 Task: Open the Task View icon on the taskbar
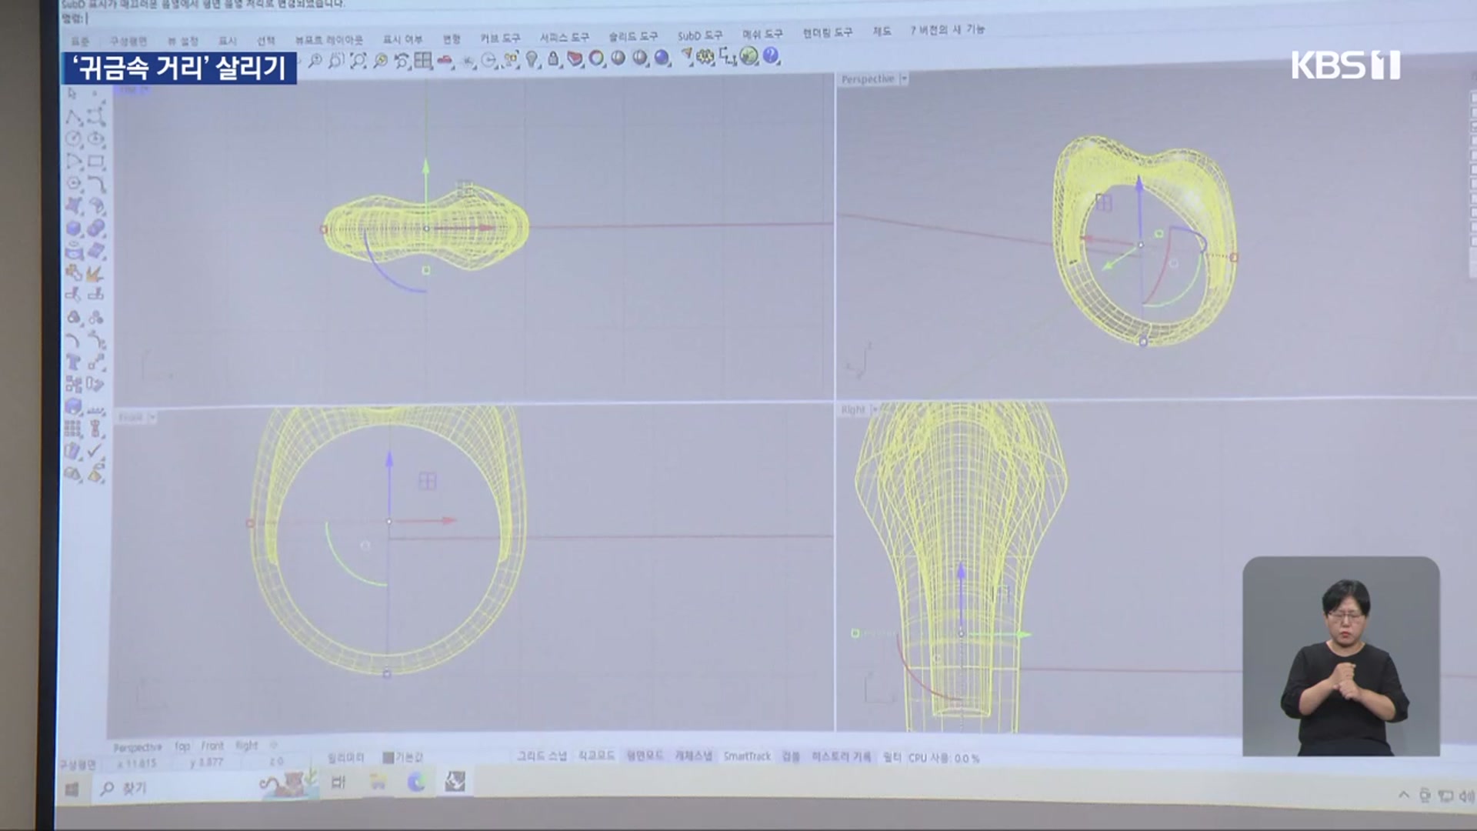[x=338, y=783]
